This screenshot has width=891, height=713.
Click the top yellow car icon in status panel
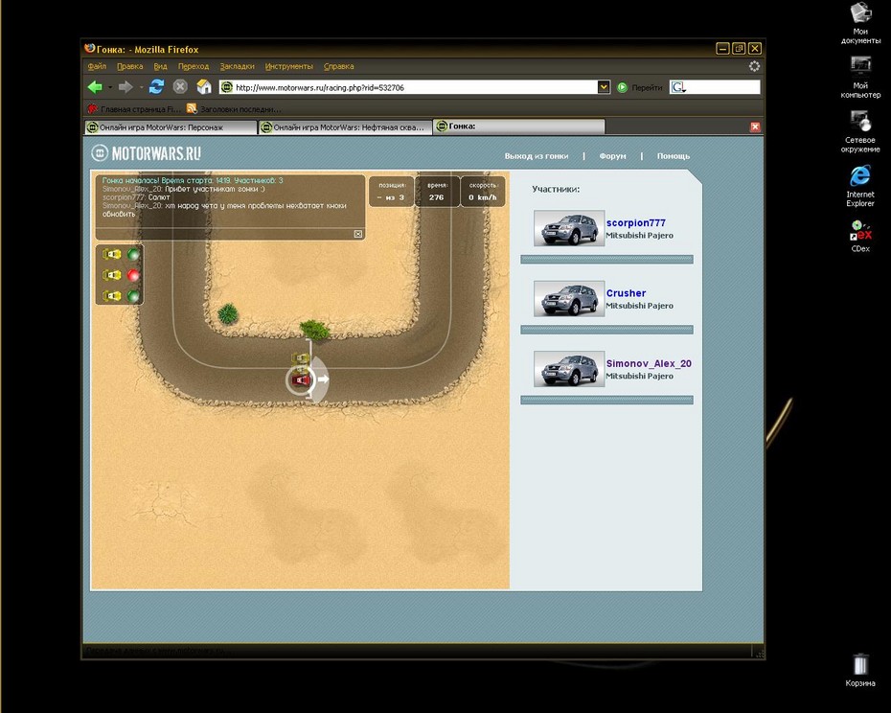[112, 254]
